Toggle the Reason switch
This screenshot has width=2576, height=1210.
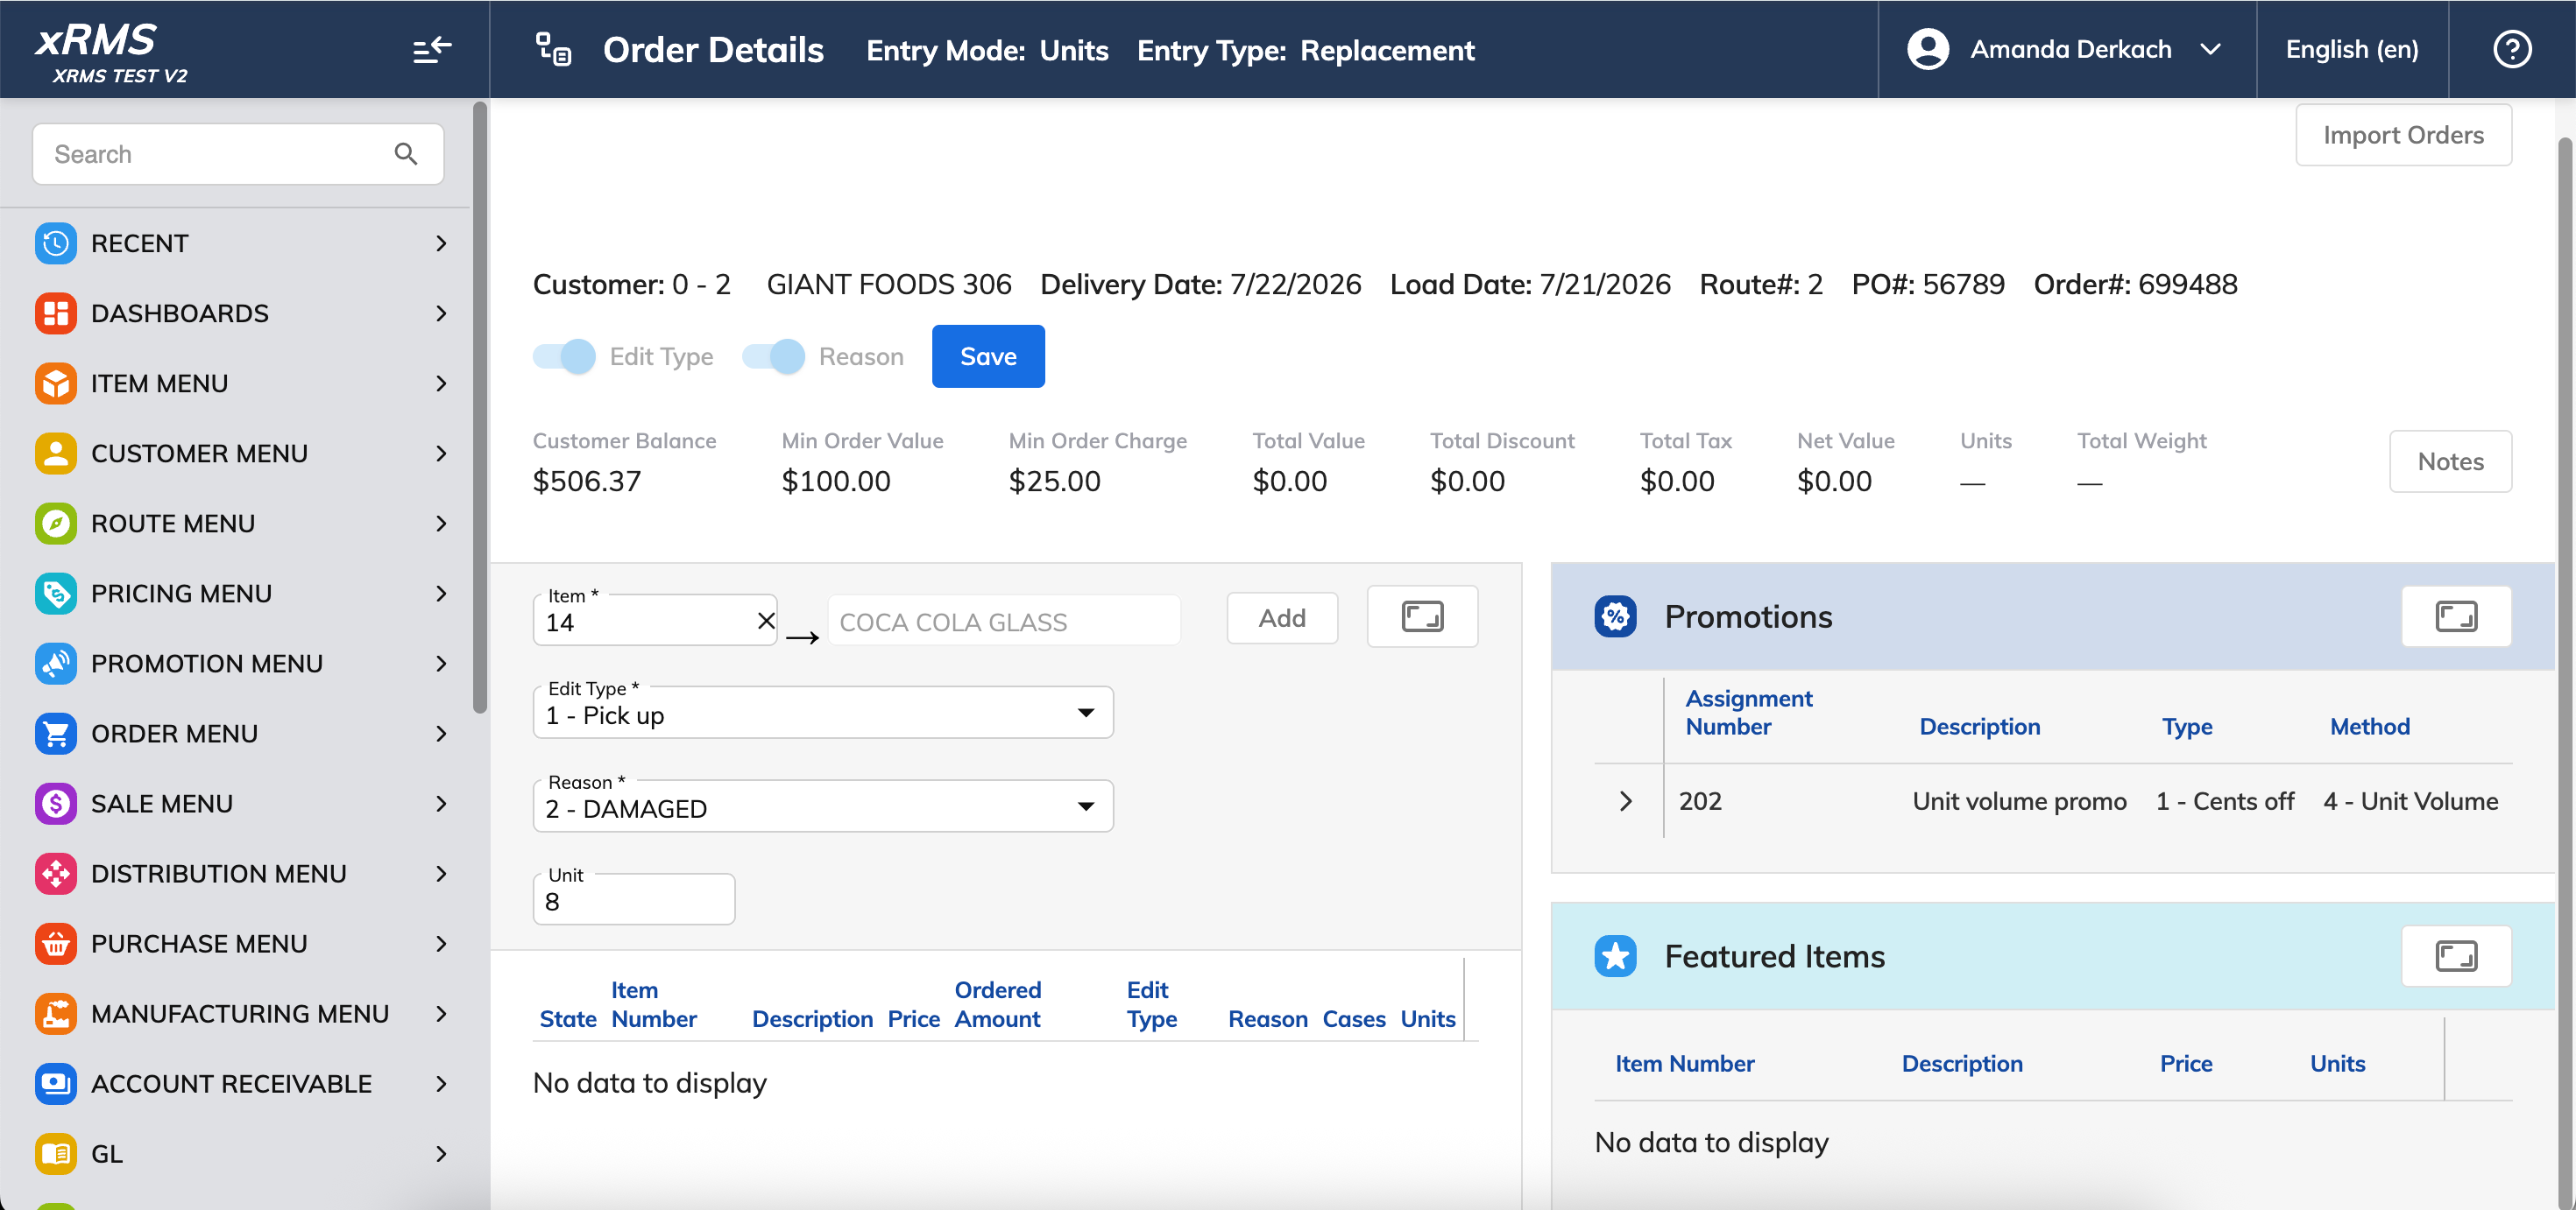click(x=773, y=355)
